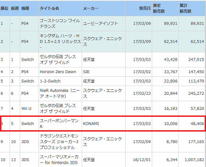Select the ゴーストリコン ワイルドランズ title cell
Screen dimensions: 206x167
[x=60, y=23]
